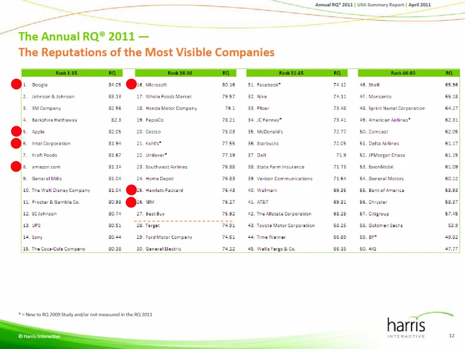Click the red circle beside IBM
The image size is (465, 349).
pos(132,202)
